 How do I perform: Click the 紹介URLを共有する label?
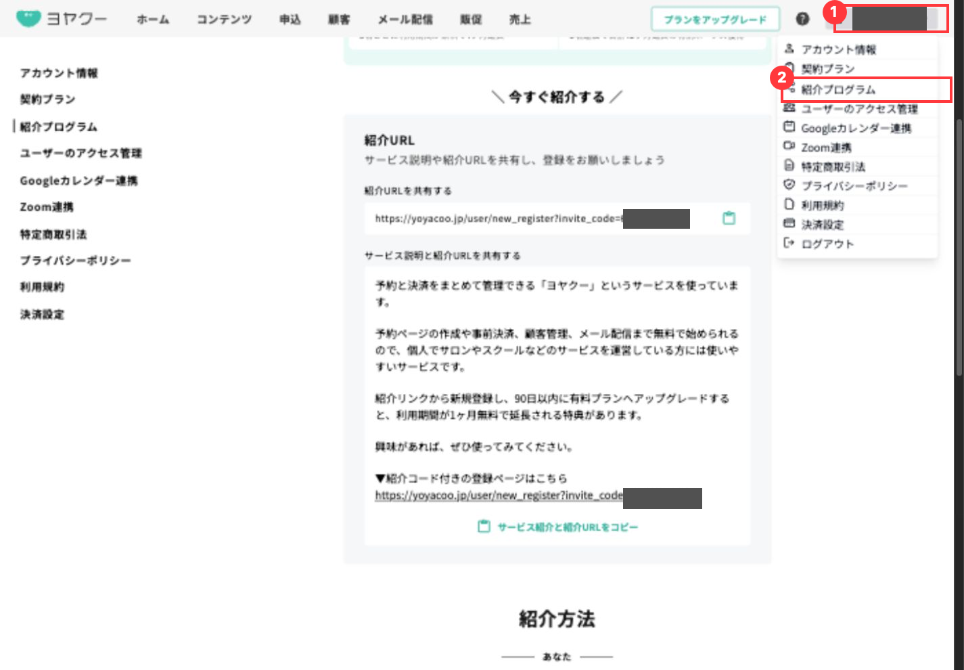(x=408, y=191)
